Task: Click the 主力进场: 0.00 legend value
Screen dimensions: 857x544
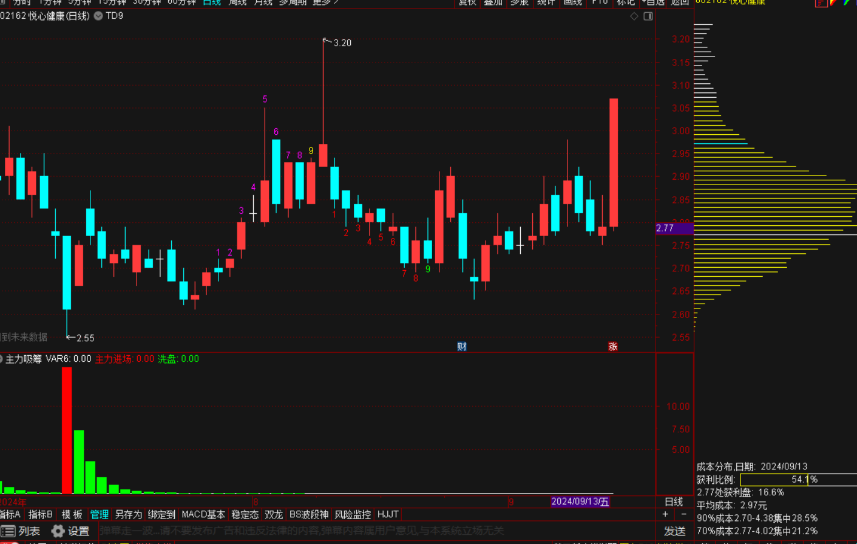Action: point(124,359)
